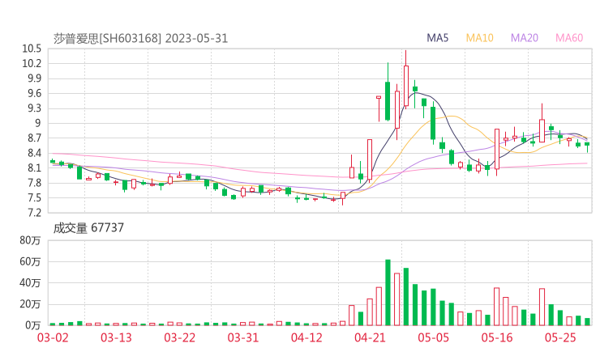
Task: Toggle the MA5 legend line
Action: 438,38
